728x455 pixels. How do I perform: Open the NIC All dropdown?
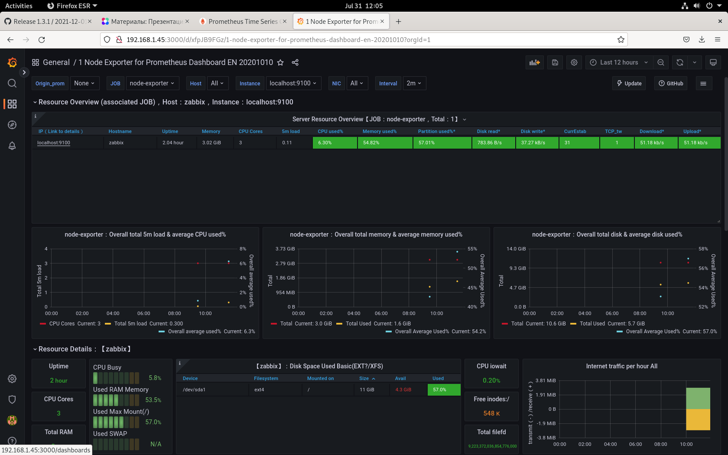(x=357, y=83)
